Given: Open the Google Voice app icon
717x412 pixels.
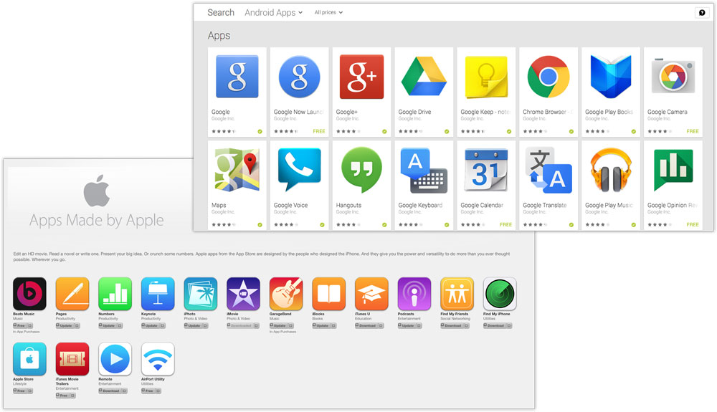Looking at the screenshot, I should 300,170.
